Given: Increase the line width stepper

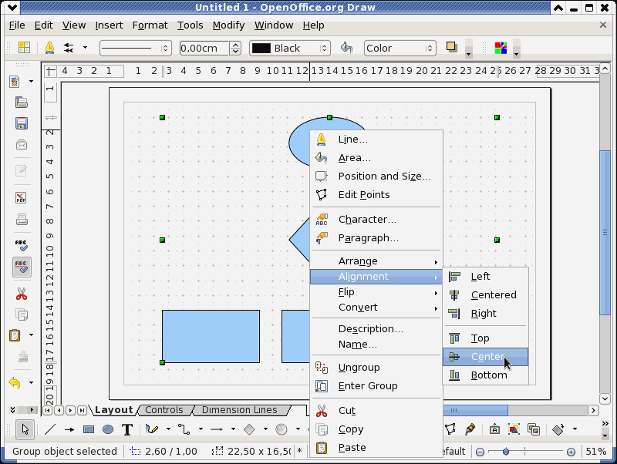Looking at the screenshot, I should [x=235, y=45].
